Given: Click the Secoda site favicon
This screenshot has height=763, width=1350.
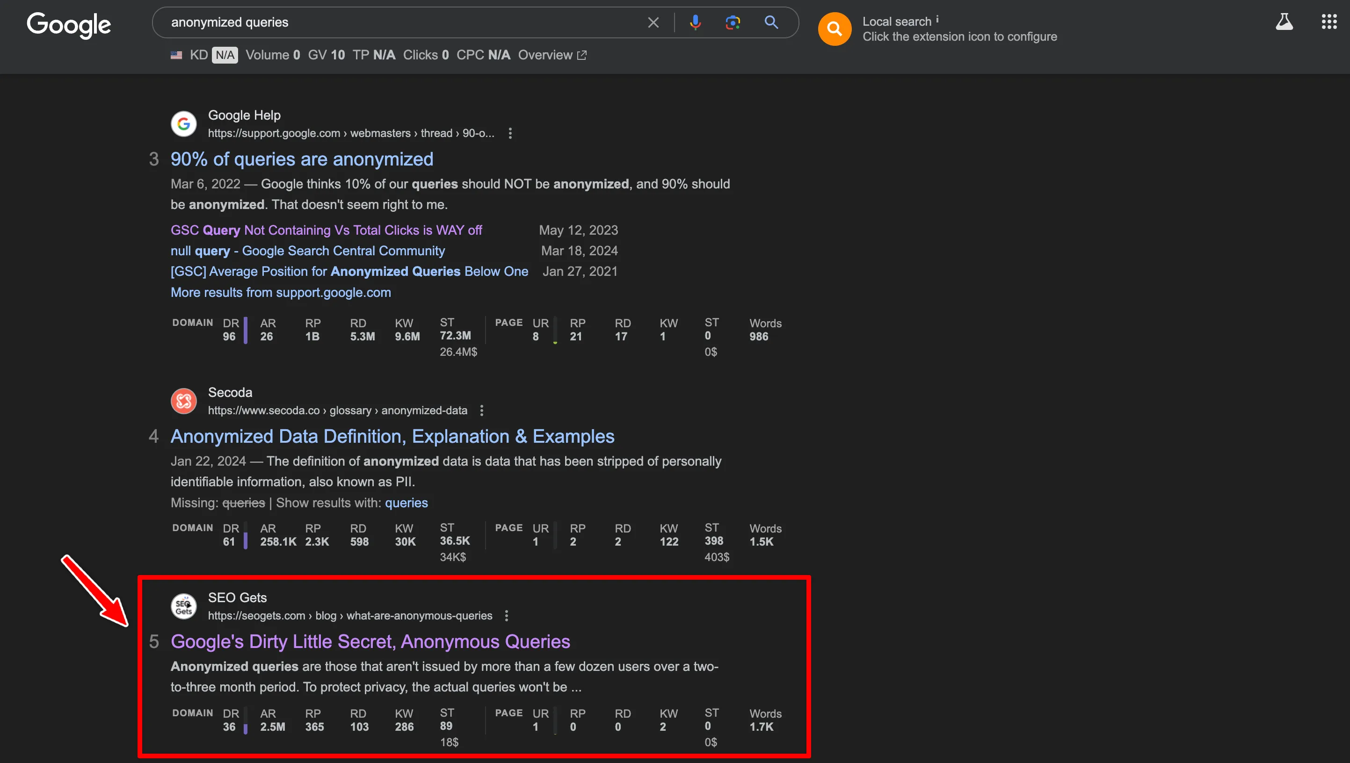Looking at the screenshot, I should point(183,402).
